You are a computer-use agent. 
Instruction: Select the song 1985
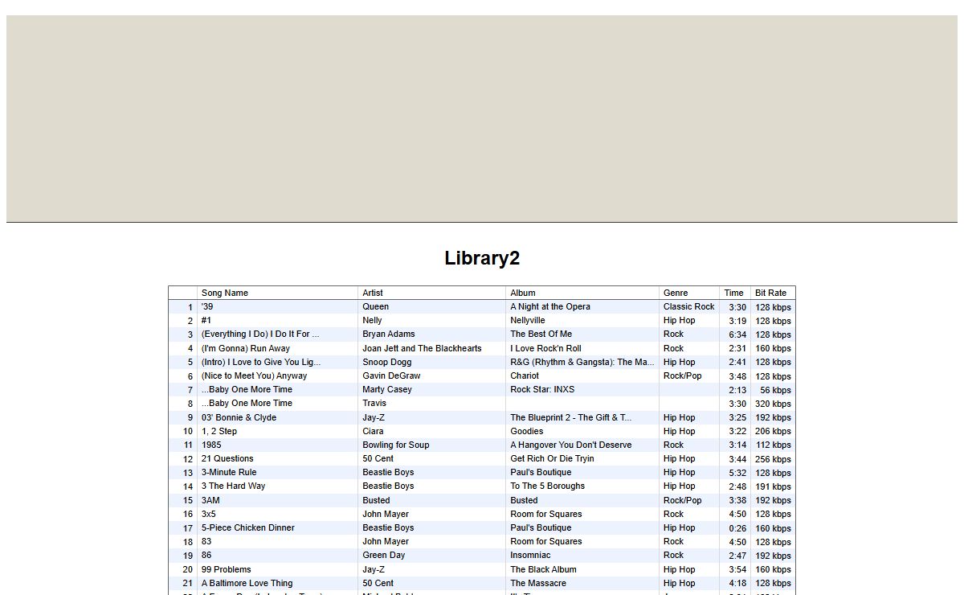[211, 445]
